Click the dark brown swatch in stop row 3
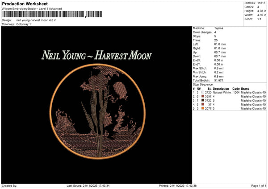268x189 pixels. [x=203, y=100]
